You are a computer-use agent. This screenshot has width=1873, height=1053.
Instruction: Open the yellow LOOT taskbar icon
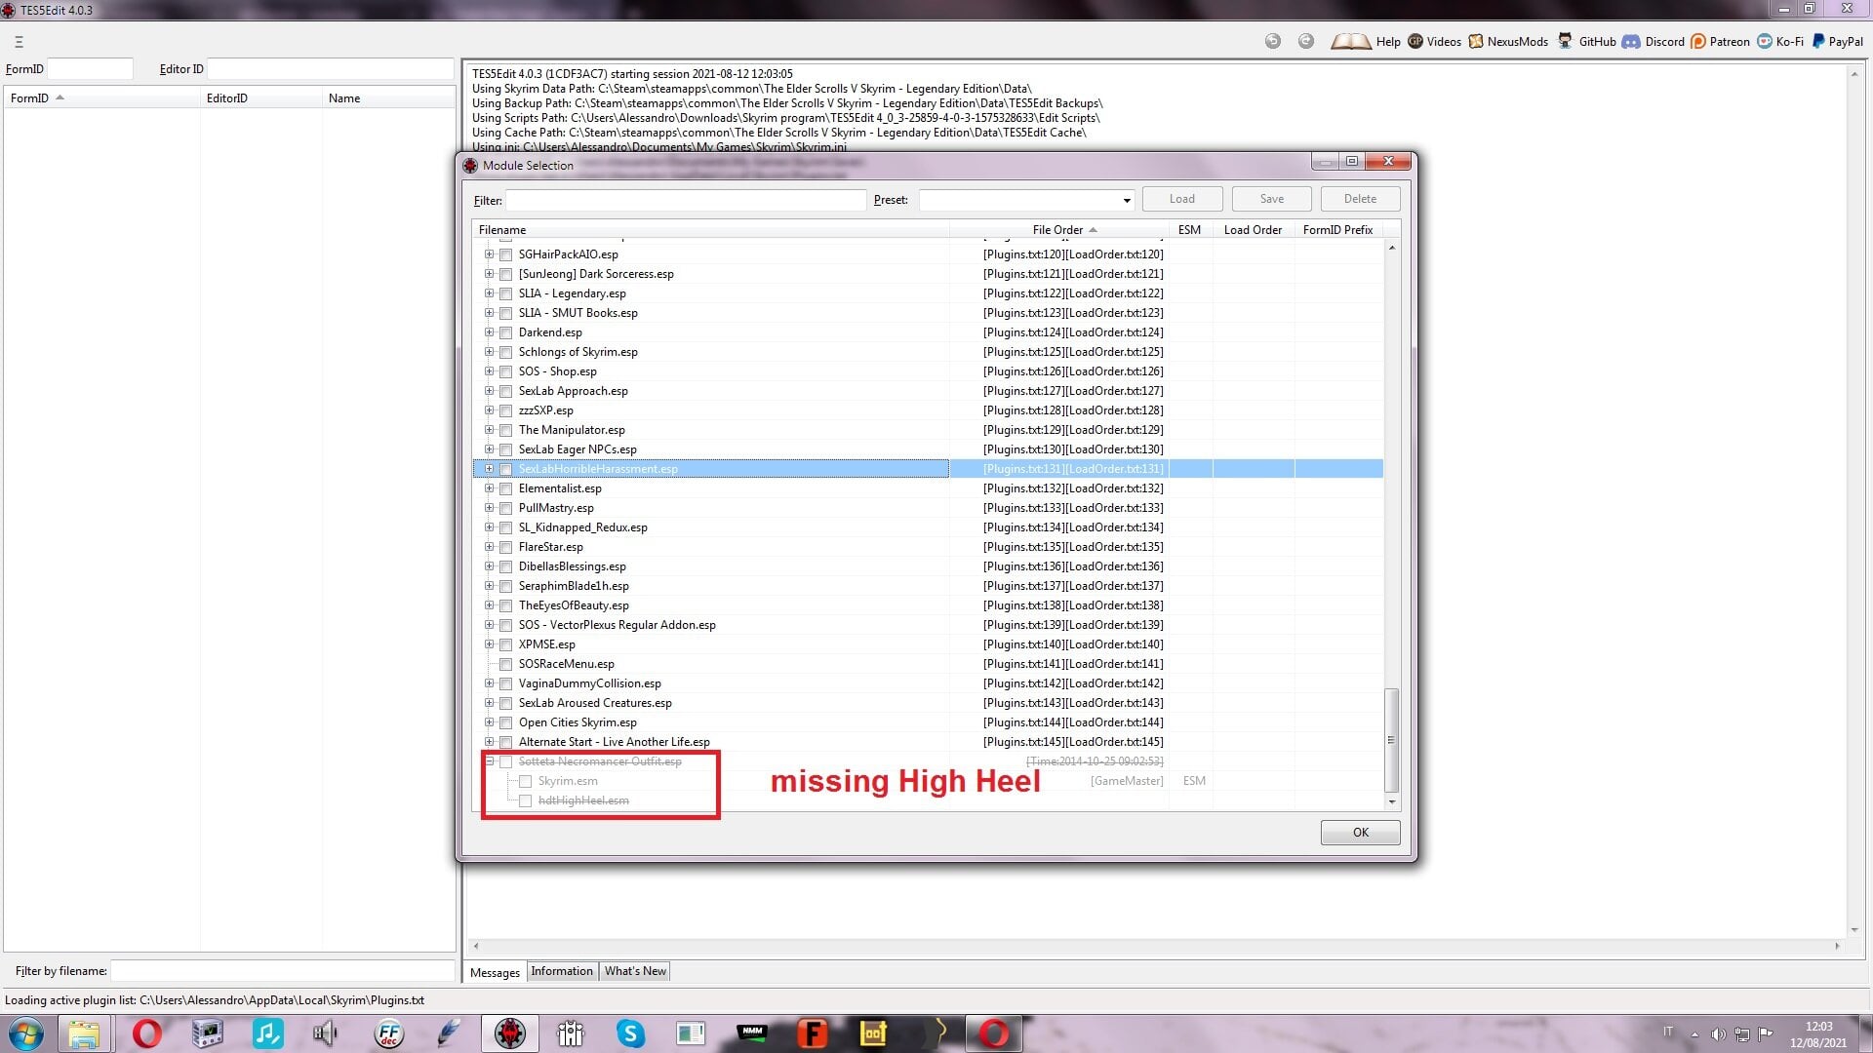pos(872,1033)
